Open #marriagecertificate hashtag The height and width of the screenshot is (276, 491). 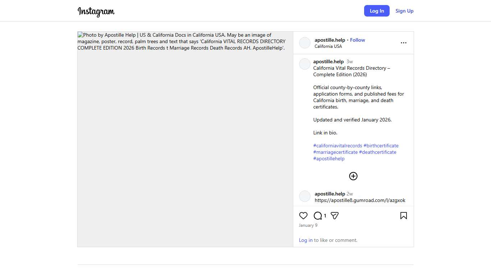[x=335, y=152]
